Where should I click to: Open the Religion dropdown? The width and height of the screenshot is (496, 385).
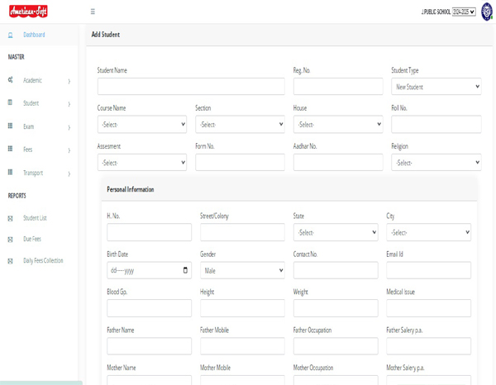pyautogui.click(x=436, y=163)
